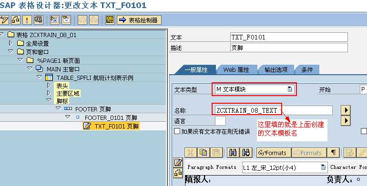
Task: Expand the 全局设置 folder node
Action: pyautogui.click(x=10, y=43)
